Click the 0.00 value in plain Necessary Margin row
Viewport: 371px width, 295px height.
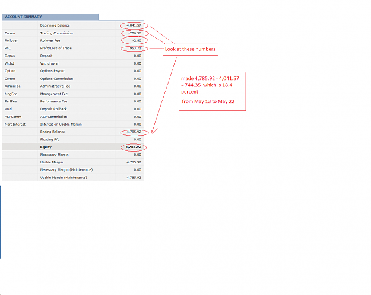pyautogui.click(x=138, y=155)
